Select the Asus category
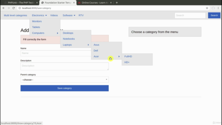 pos(96,45)
